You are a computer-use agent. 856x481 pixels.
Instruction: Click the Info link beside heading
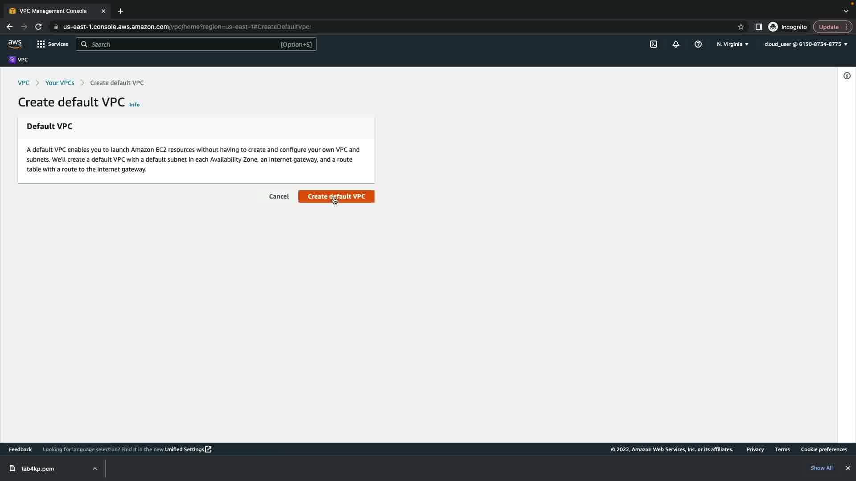coord(134,105)
